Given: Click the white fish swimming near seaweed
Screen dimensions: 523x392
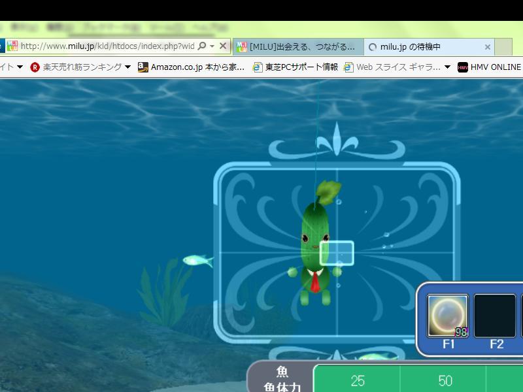Looking at the screenshot, I should coord(198,260).
